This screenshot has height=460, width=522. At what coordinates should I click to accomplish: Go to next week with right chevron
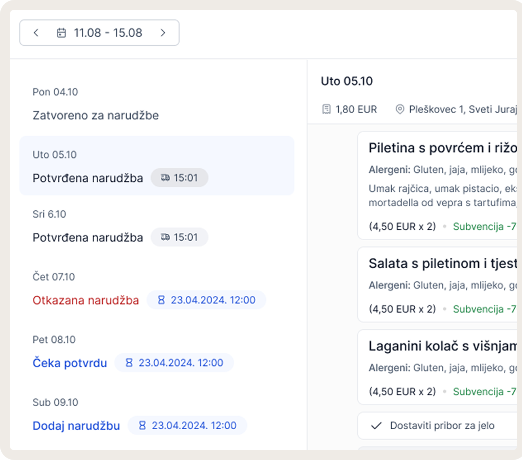point(163,33)
